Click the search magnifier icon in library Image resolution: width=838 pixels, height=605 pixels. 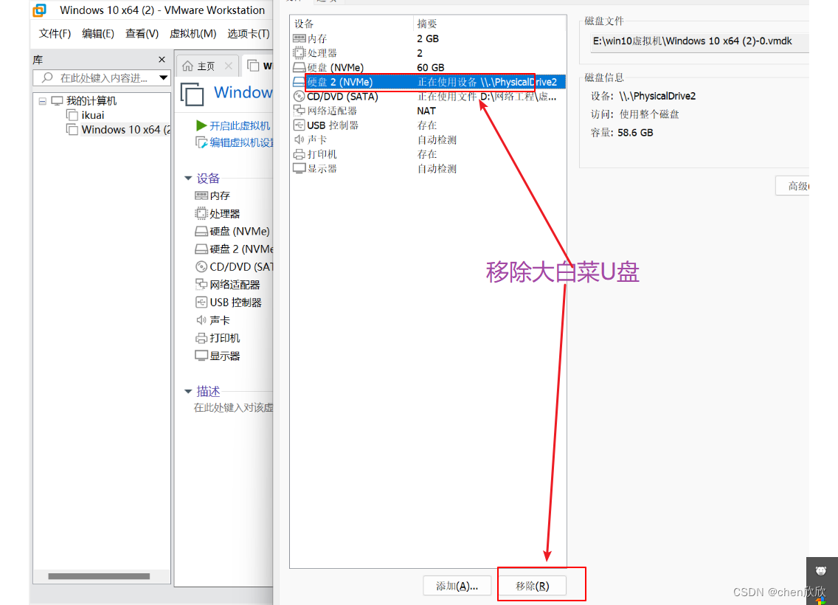[x=47, y=77]
